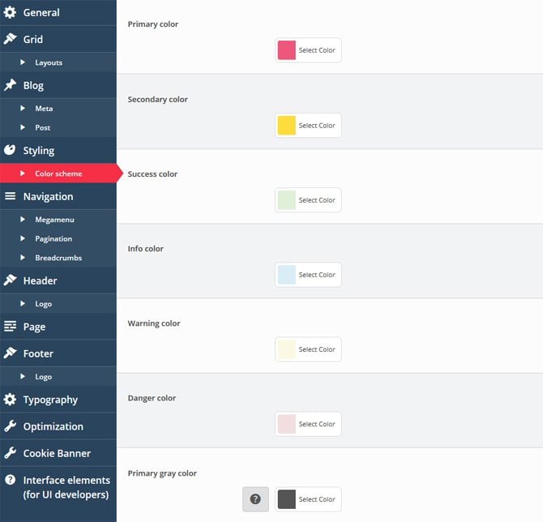Expand the Layouts submenu arrow
This screenshot has width=543, height=522.
point(24,62)
